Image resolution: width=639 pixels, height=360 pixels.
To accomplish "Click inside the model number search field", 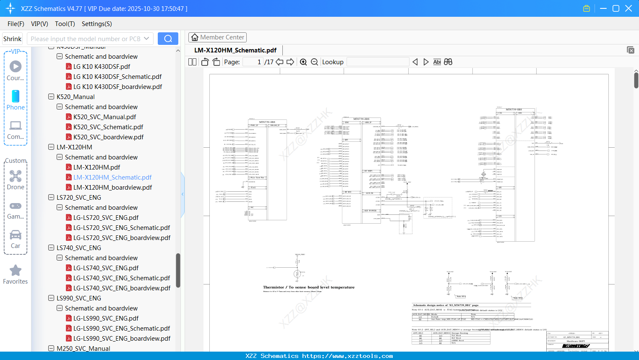I will [86, 38].
